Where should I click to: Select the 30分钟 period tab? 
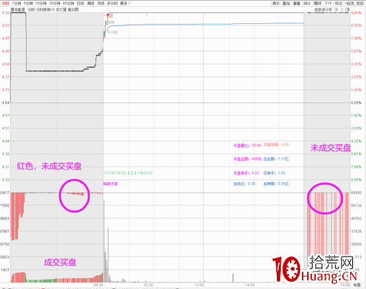click(x=55, y=3)
